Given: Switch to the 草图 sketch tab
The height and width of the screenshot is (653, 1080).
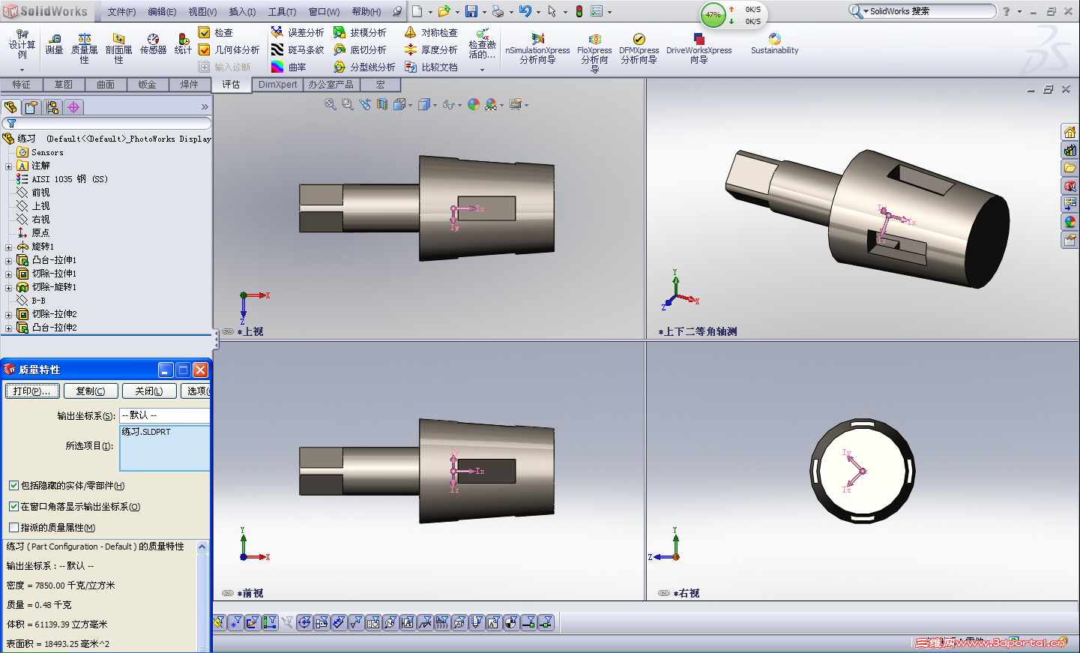Looking at the screenshot, I should 64,85.
